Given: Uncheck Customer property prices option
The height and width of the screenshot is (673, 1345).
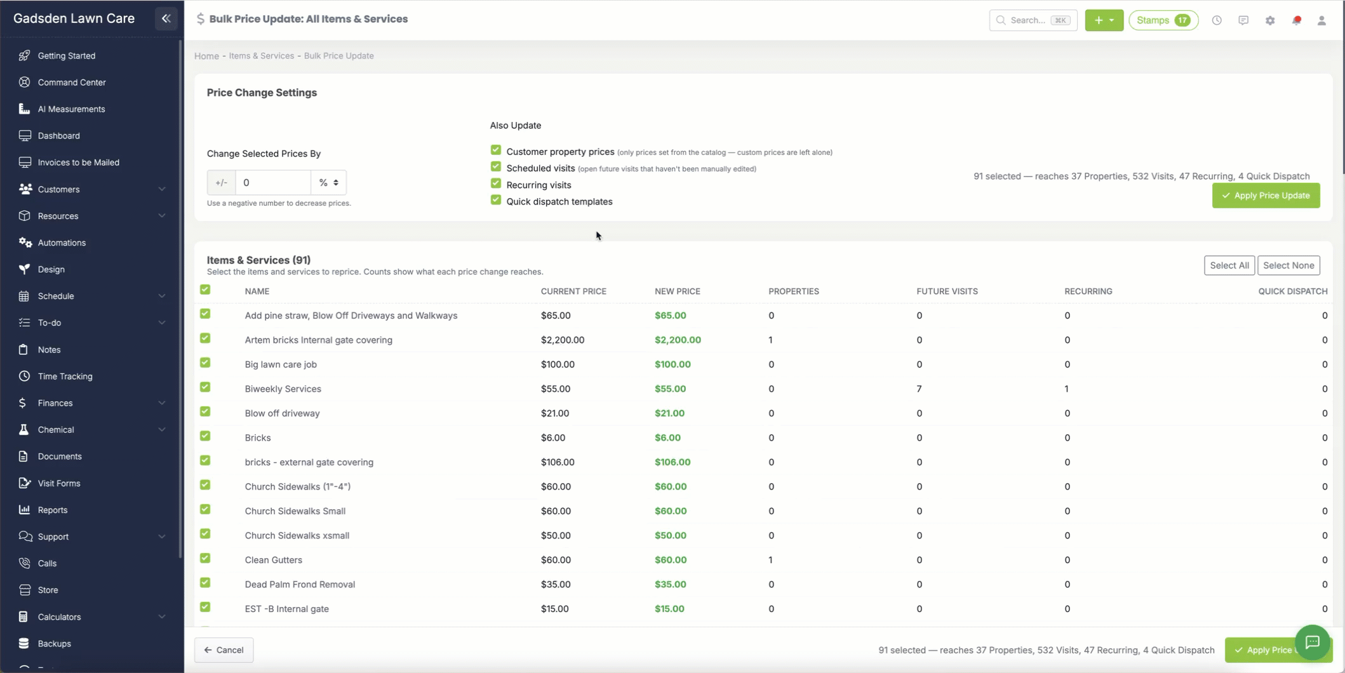Looking at the screenshot, I should tap(496, 150).
